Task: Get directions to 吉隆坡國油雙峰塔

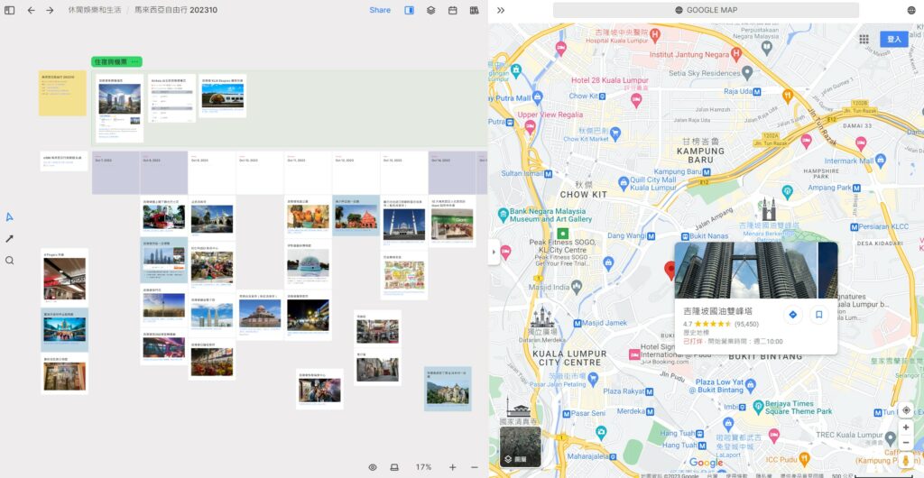Action: click(x=792, y=315)
